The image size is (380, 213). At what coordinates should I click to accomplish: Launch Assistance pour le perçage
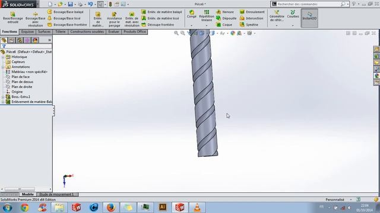115,20
